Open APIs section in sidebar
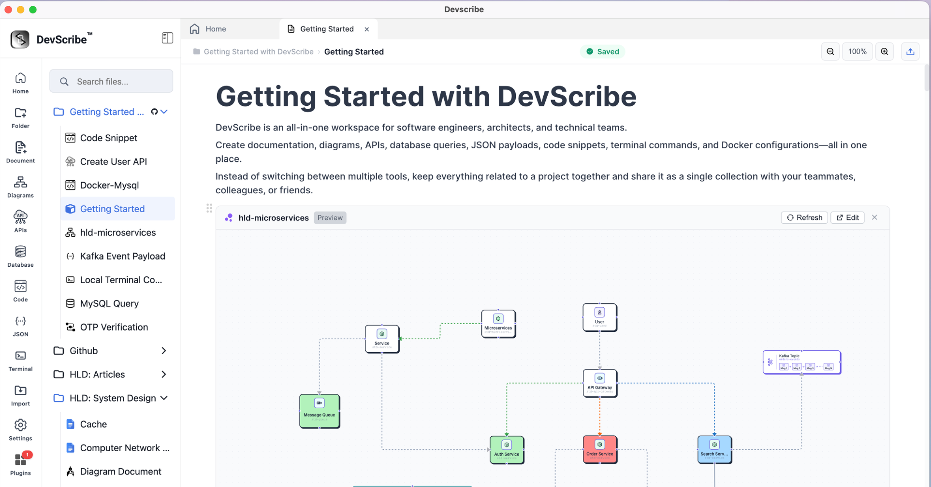This screenshot has height=487, width=931. pyautogui.click(x=20, y=222)
